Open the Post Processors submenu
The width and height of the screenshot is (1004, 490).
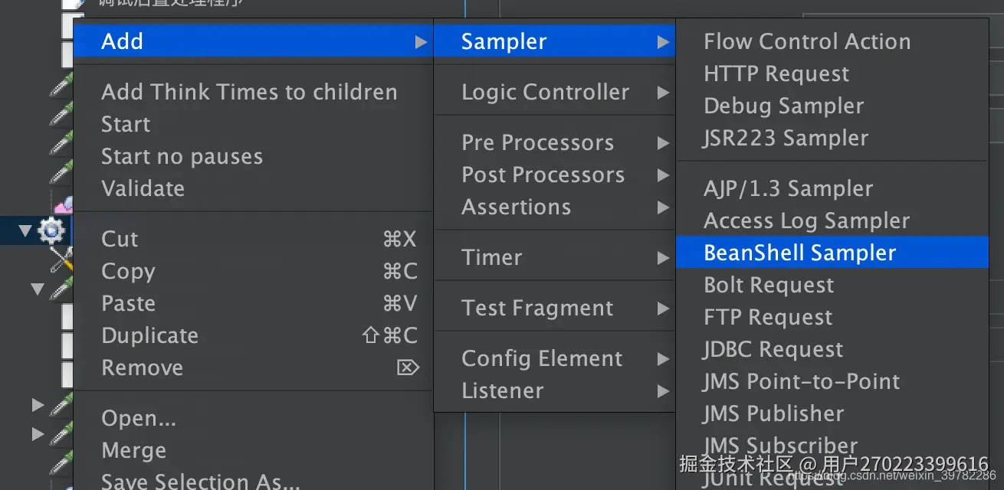coord(543,175)
